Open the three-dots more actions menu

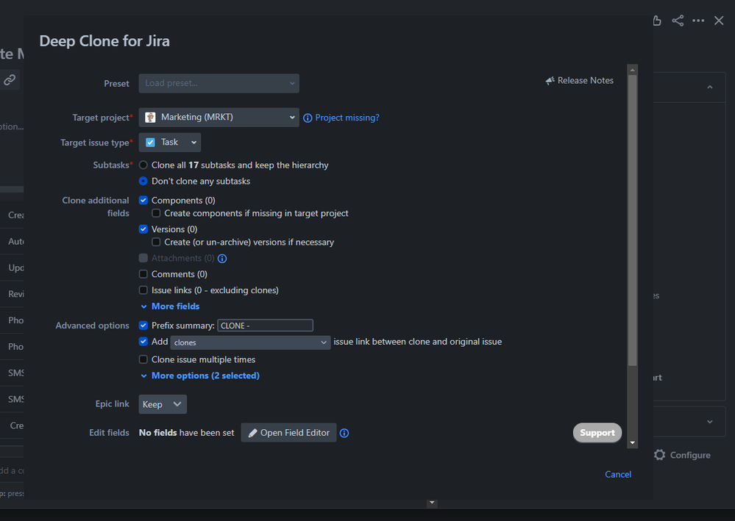click(698, 21)
